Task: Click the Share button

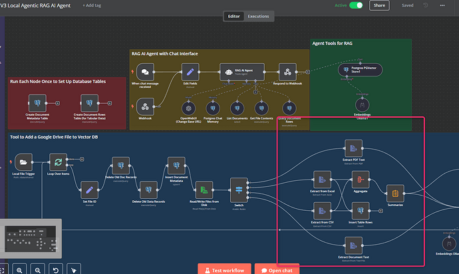Action: (379, 5)
